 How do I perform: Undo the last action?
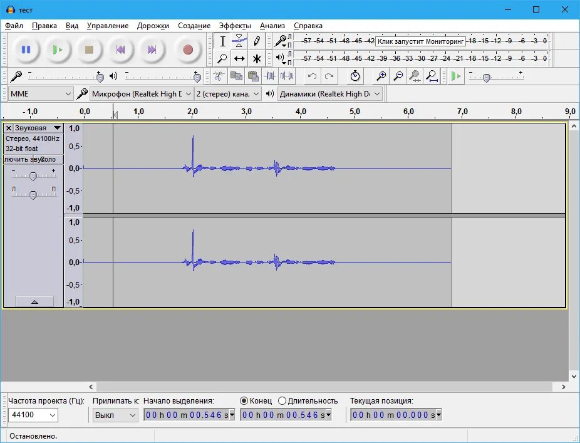pyautogui.click(x=312, y=76)
